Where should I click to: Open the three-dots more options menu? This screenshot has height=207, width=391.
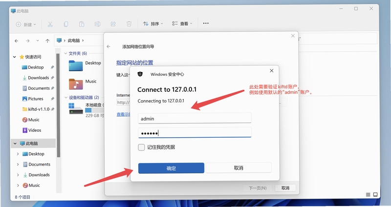206,23
